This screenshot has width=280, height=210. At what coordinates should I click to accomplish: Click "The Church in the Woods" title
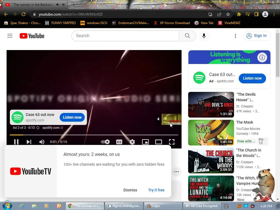249,153
